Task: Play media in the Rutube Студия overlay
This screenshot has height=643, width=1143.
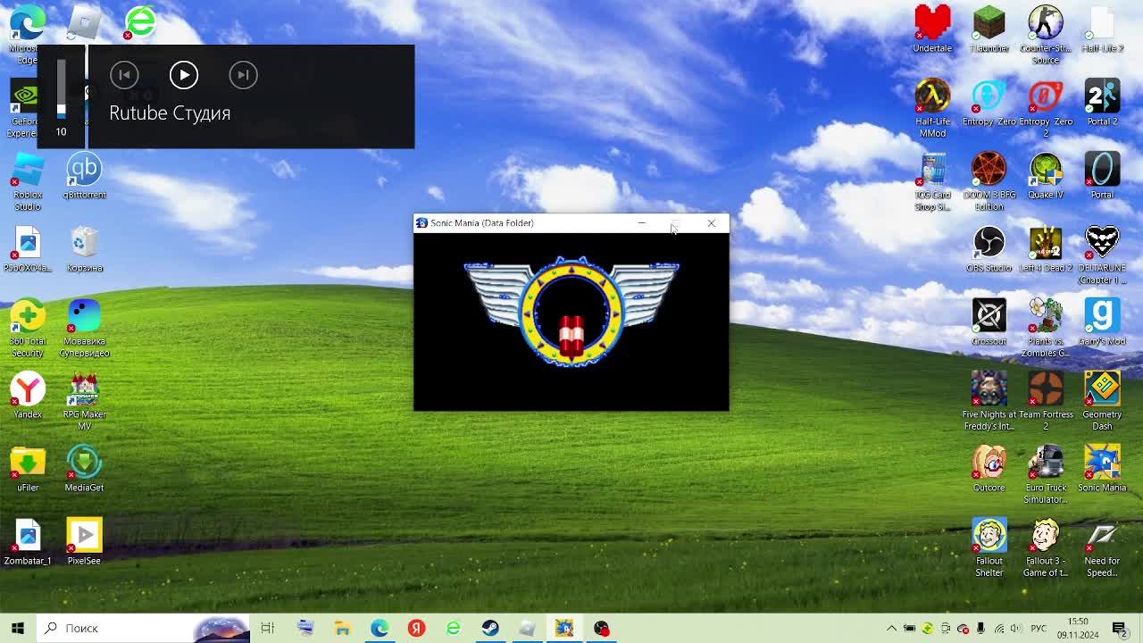Action: click(x=184, y=75)
